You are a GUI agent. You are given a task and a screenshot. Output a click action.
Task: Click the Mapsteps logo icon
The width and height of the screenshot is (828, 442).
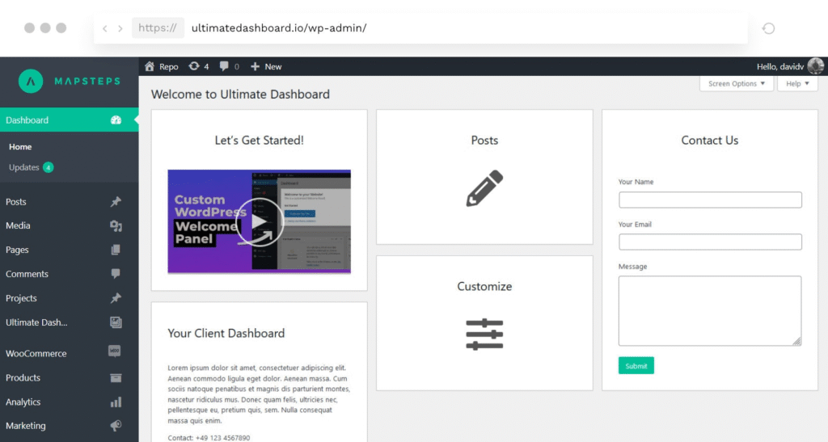(31, 82)
